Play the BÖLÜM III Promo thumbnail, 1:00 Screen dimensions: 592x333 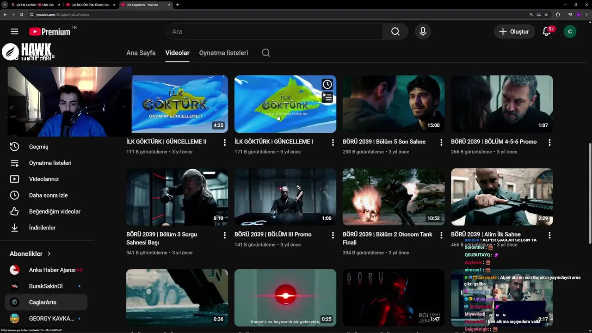click(x=285, y=197)
